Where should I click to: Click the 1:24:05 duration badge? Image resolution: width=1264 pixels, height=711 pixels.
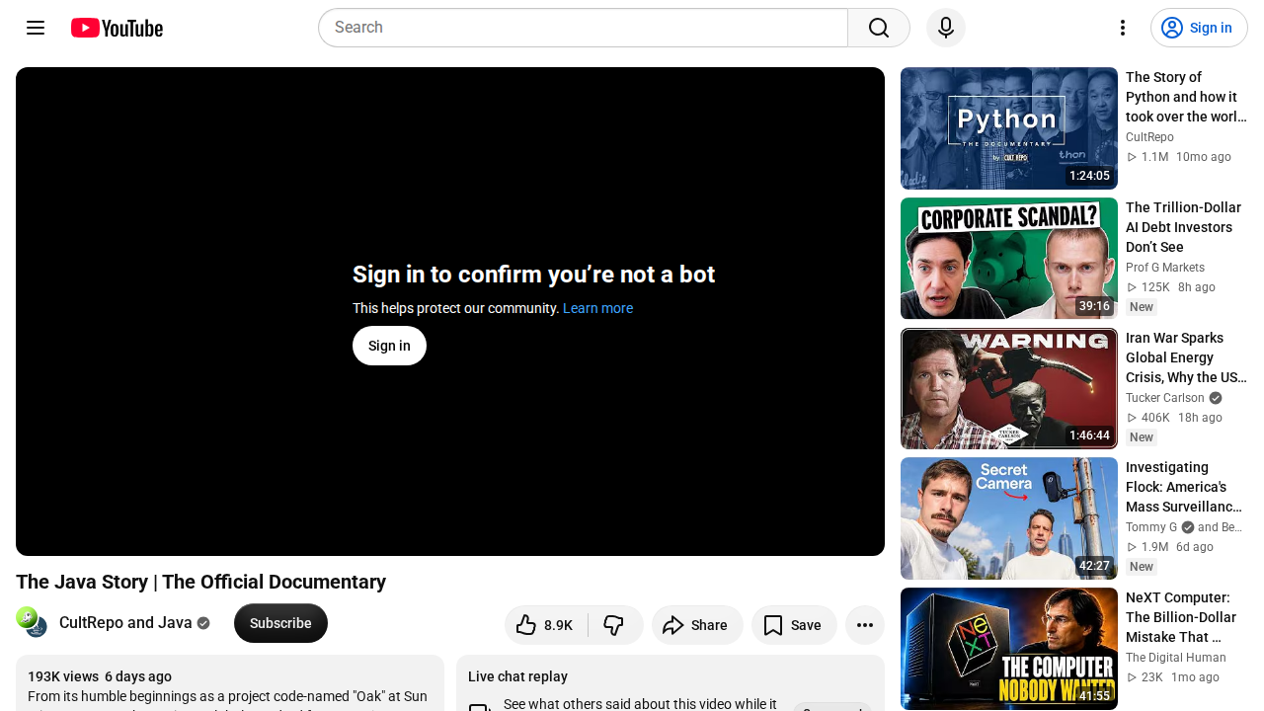click(1089, 176)
